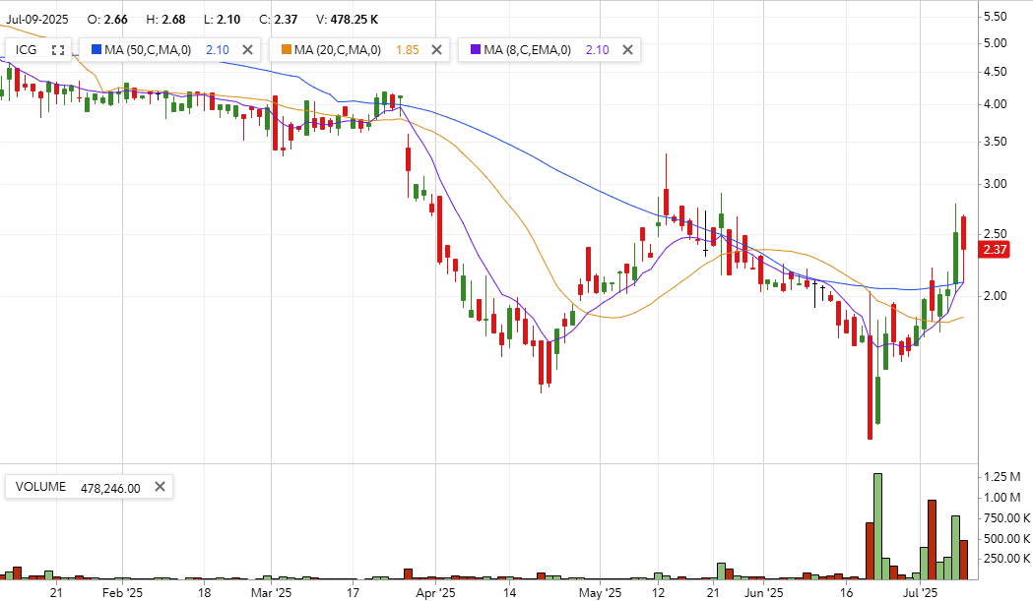The width and height of the screenshot is (1033, 601).
Task: Click the volume readout V: 478.25 K
Action: tap(348, 20)
